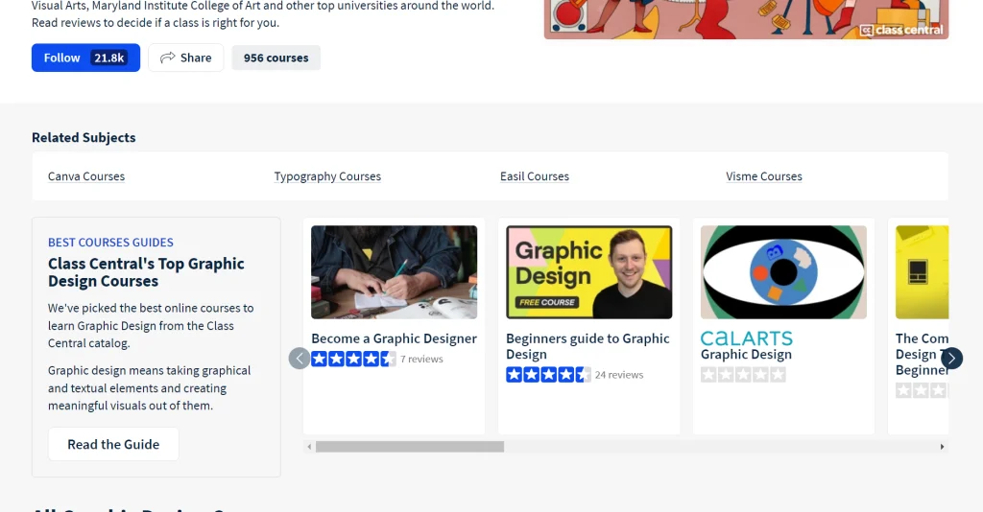Follow the Graphic Design subject
983x512 pixels.
(85, 58)
